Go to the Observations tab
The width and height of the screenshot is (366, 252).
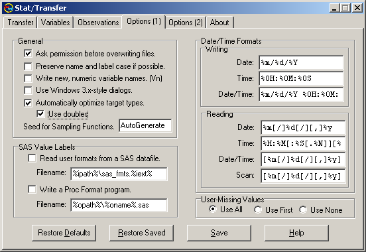(x=98, y=23)
